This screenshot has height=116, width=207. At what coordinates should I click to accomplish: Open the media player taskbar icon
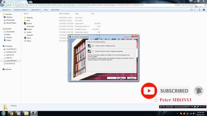pos(19,113)
